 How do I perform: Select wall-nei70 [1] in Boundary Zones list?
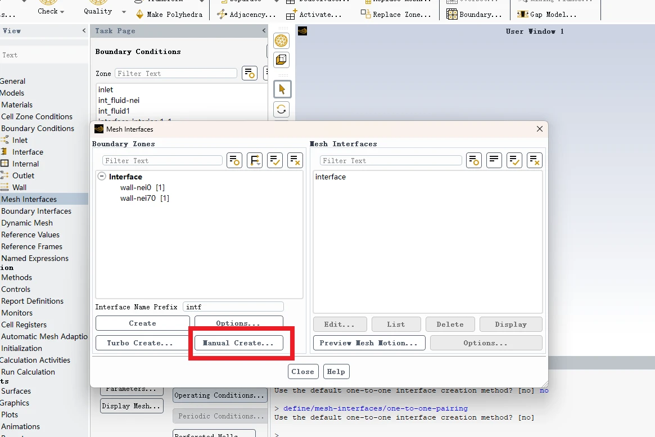point(144,198)
